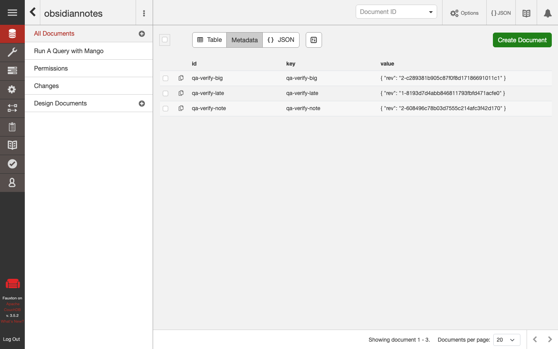The height and width of the screenshot is (349, 558).
Task: Open Active Tasks sidebar icon
Action: click(12, 71)
